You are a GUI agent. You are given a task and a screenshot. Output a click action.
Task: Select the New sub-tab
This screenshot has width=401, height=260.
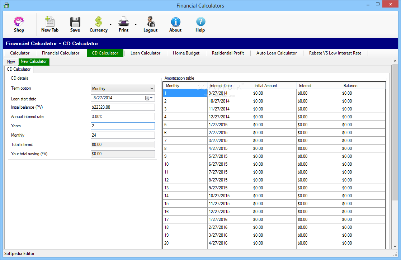pyautogui.click(x=11, y=62)
